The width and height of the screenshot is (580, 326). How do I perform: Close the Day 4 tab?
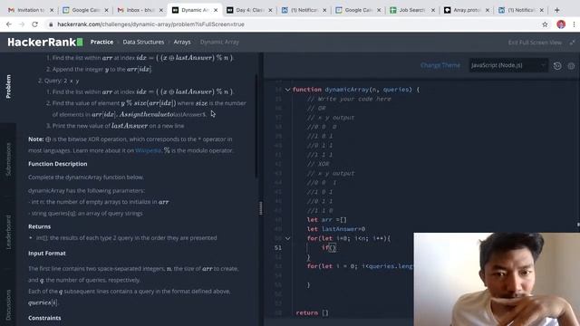click(270, 10)
